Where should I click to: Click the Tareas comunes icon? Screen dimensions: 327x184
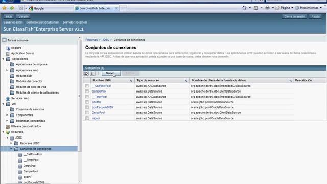[x=4, y=40]
